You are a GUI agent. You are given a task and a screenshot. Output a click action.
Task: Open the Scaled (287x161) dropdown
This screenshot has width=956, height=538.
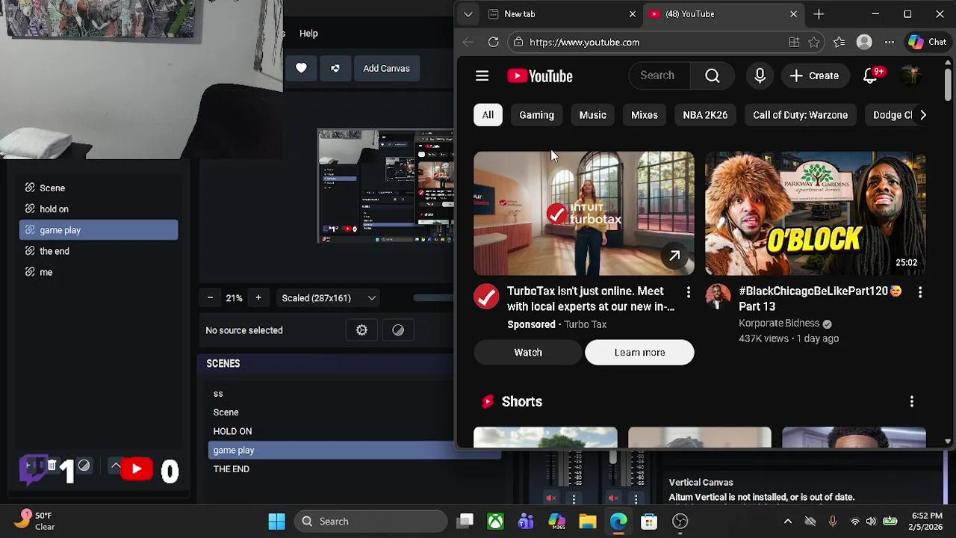[328, 298]
